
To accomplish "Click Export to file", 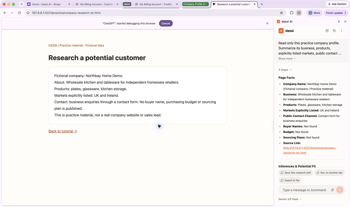I will (290, 180).
